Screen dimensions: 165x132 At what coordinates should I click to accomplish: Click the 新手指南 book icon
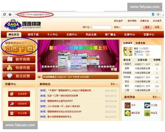(x=10, y=59)
